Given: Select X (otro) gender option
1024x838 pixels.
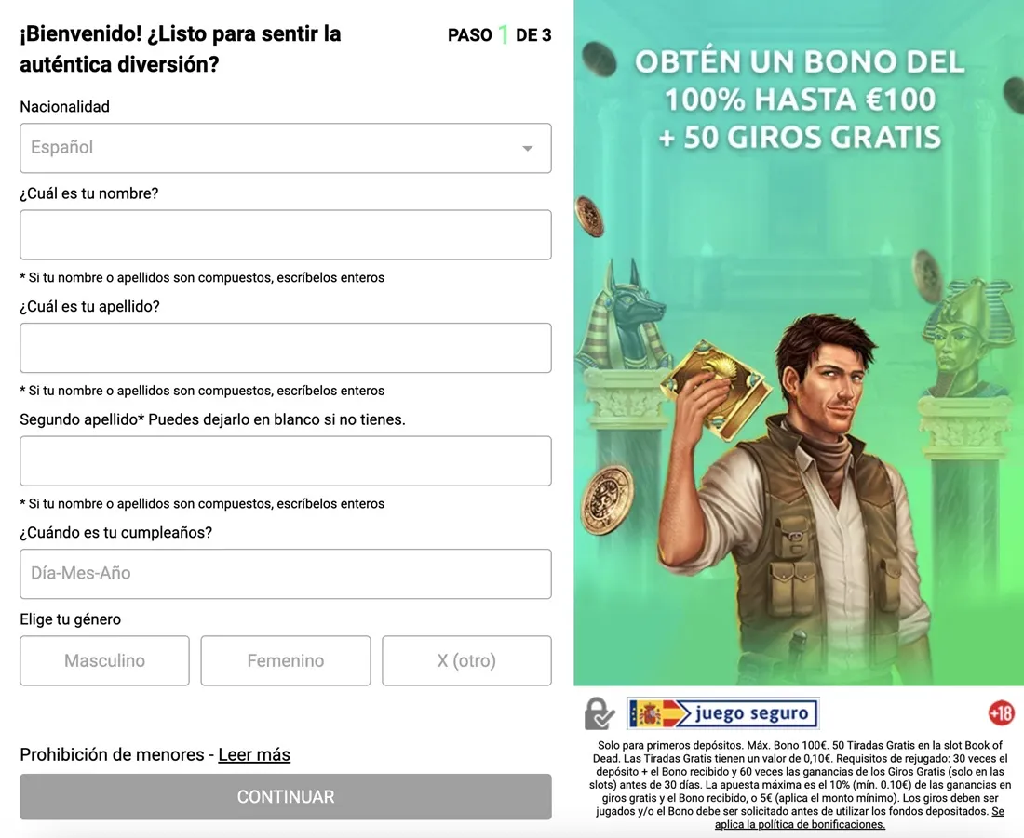Looking at the screenshot, I should click(466, 660).
